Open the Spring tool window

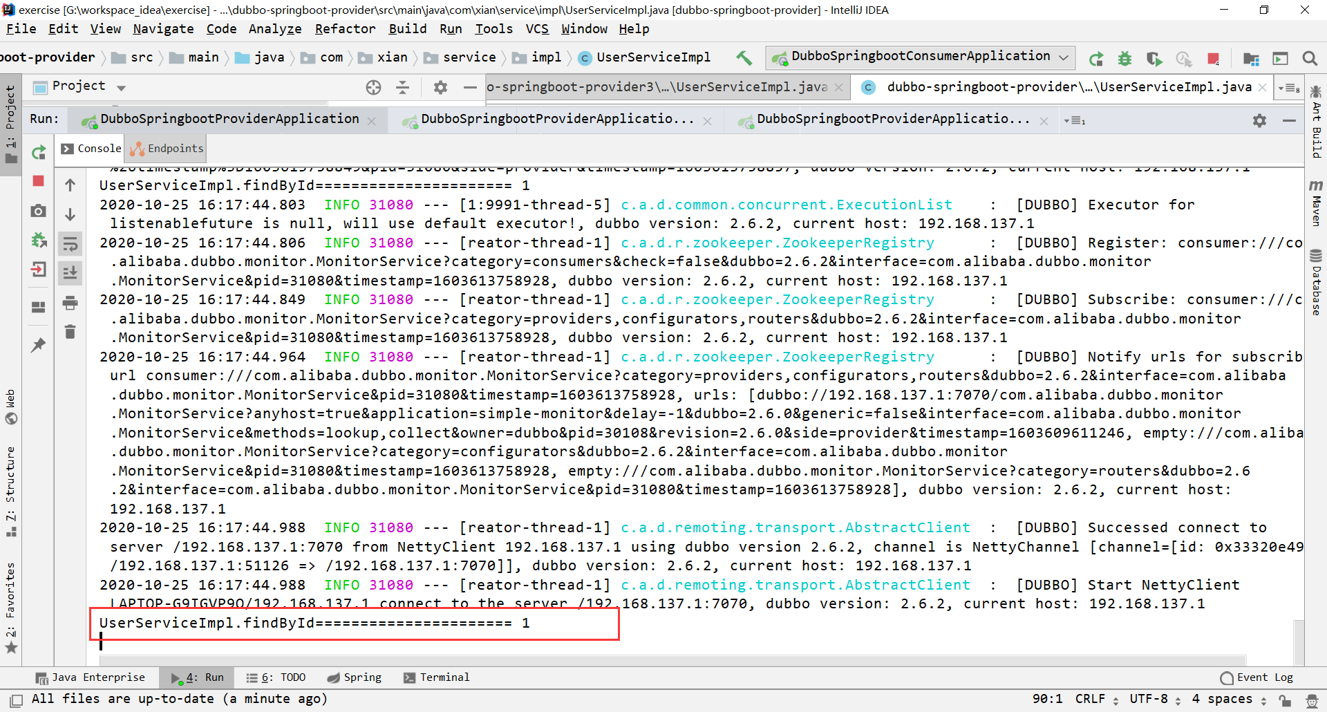(354, 677)
